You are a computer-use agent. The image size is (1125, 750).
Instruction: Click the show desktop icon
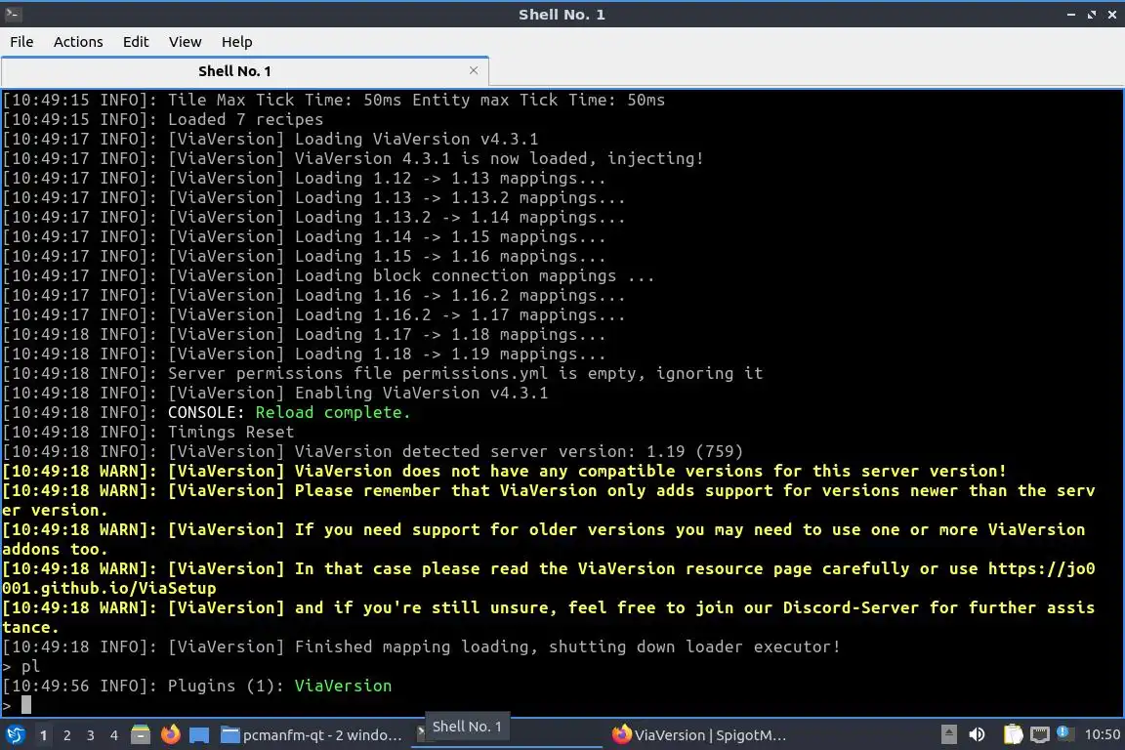[x=199, y=735]
